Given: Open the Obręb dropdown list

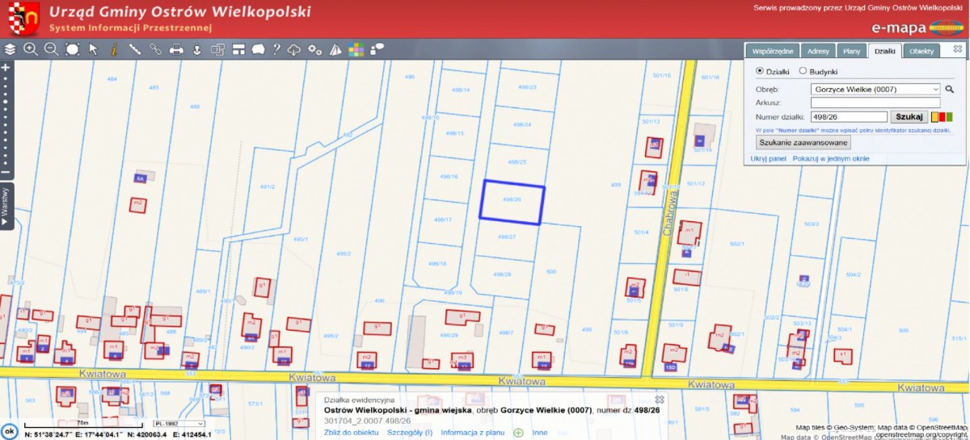Looking at the screenshot, I should [x=876, y=89].
